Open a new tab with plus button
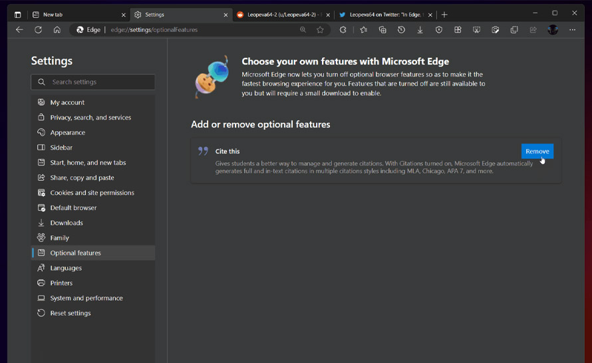592x363 pixels. click(444, 15)
